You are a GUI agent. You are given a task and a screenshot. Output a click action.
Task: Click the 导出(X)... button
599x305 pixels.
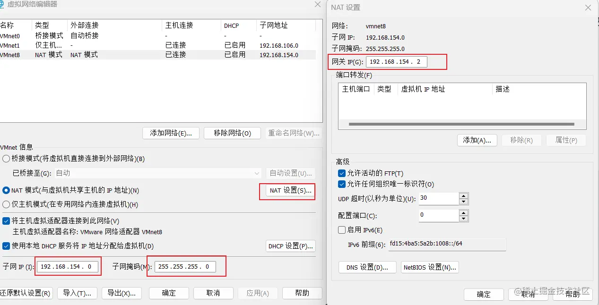(x=122, y=293)
